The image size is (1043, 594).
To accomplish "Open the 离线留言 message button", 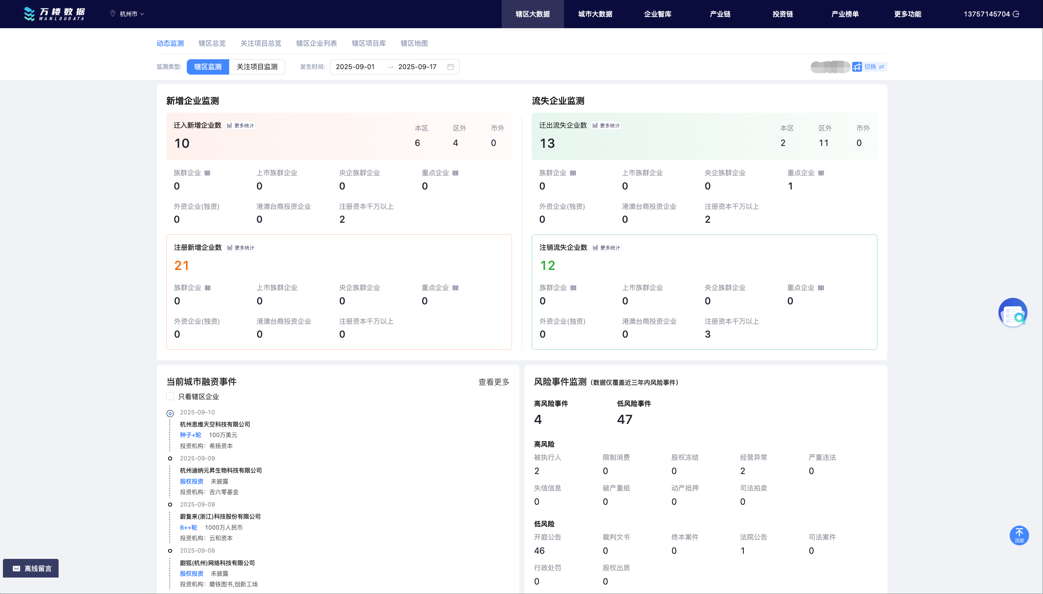I will point(31,568).
